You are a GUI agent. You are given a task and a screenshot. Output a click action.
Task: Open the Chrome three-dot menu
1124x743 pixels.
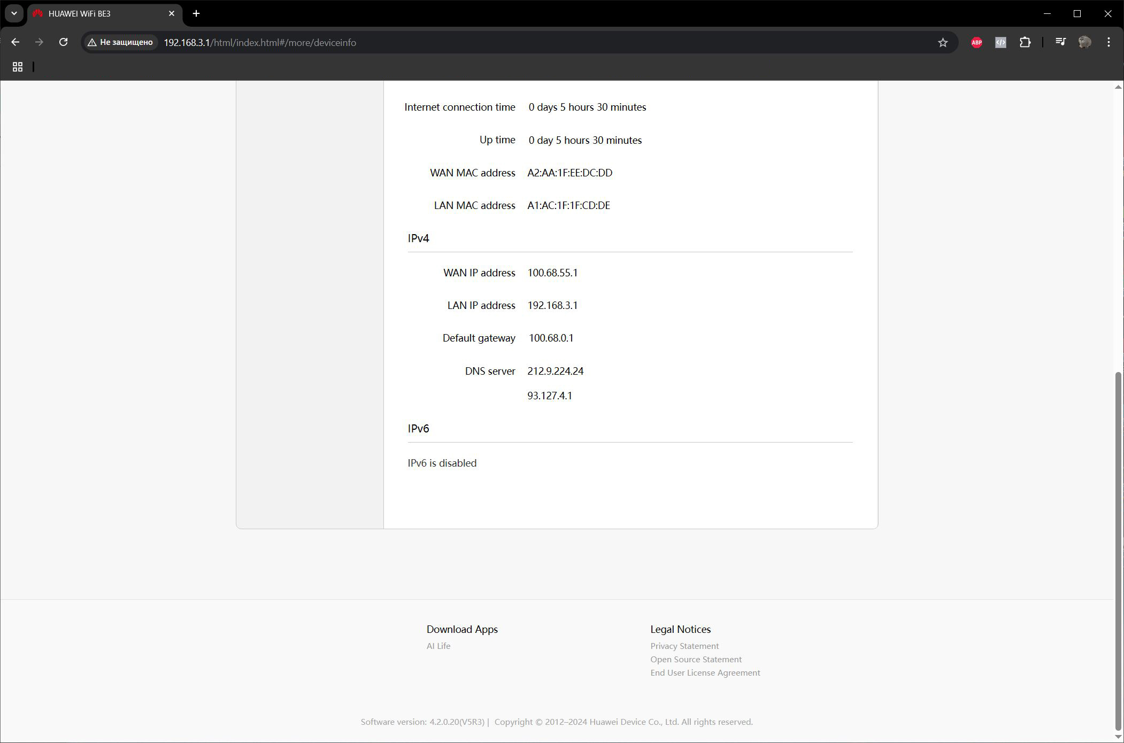coord(1108,42)
